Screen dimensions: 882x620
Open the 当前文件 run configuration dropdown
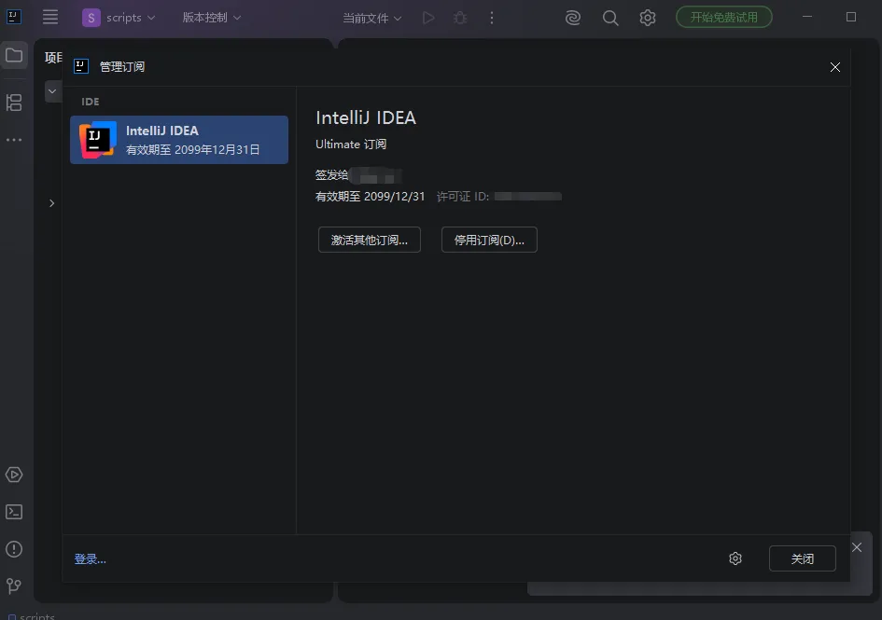pyautogui.click(x=372, y=18)
